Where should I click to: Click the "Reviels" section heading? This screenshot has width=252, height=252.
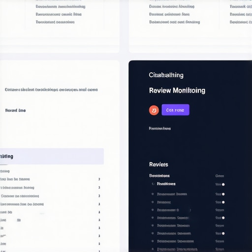tap(158, 164)
